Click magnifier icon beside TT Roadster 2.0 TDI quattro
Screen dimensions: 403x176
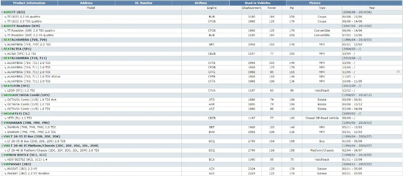click(x=5, y=31)
